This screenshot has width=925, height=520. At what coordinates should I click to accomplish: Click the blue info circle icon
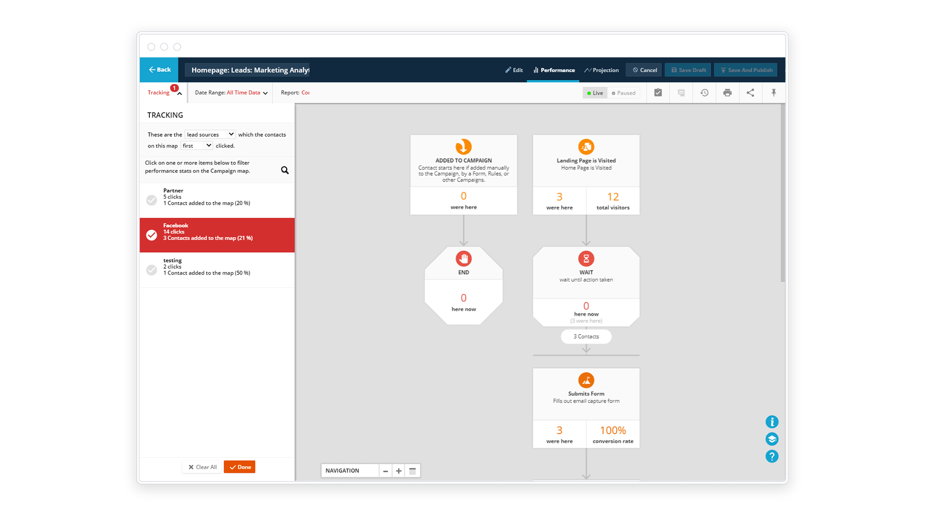(772, 422)
